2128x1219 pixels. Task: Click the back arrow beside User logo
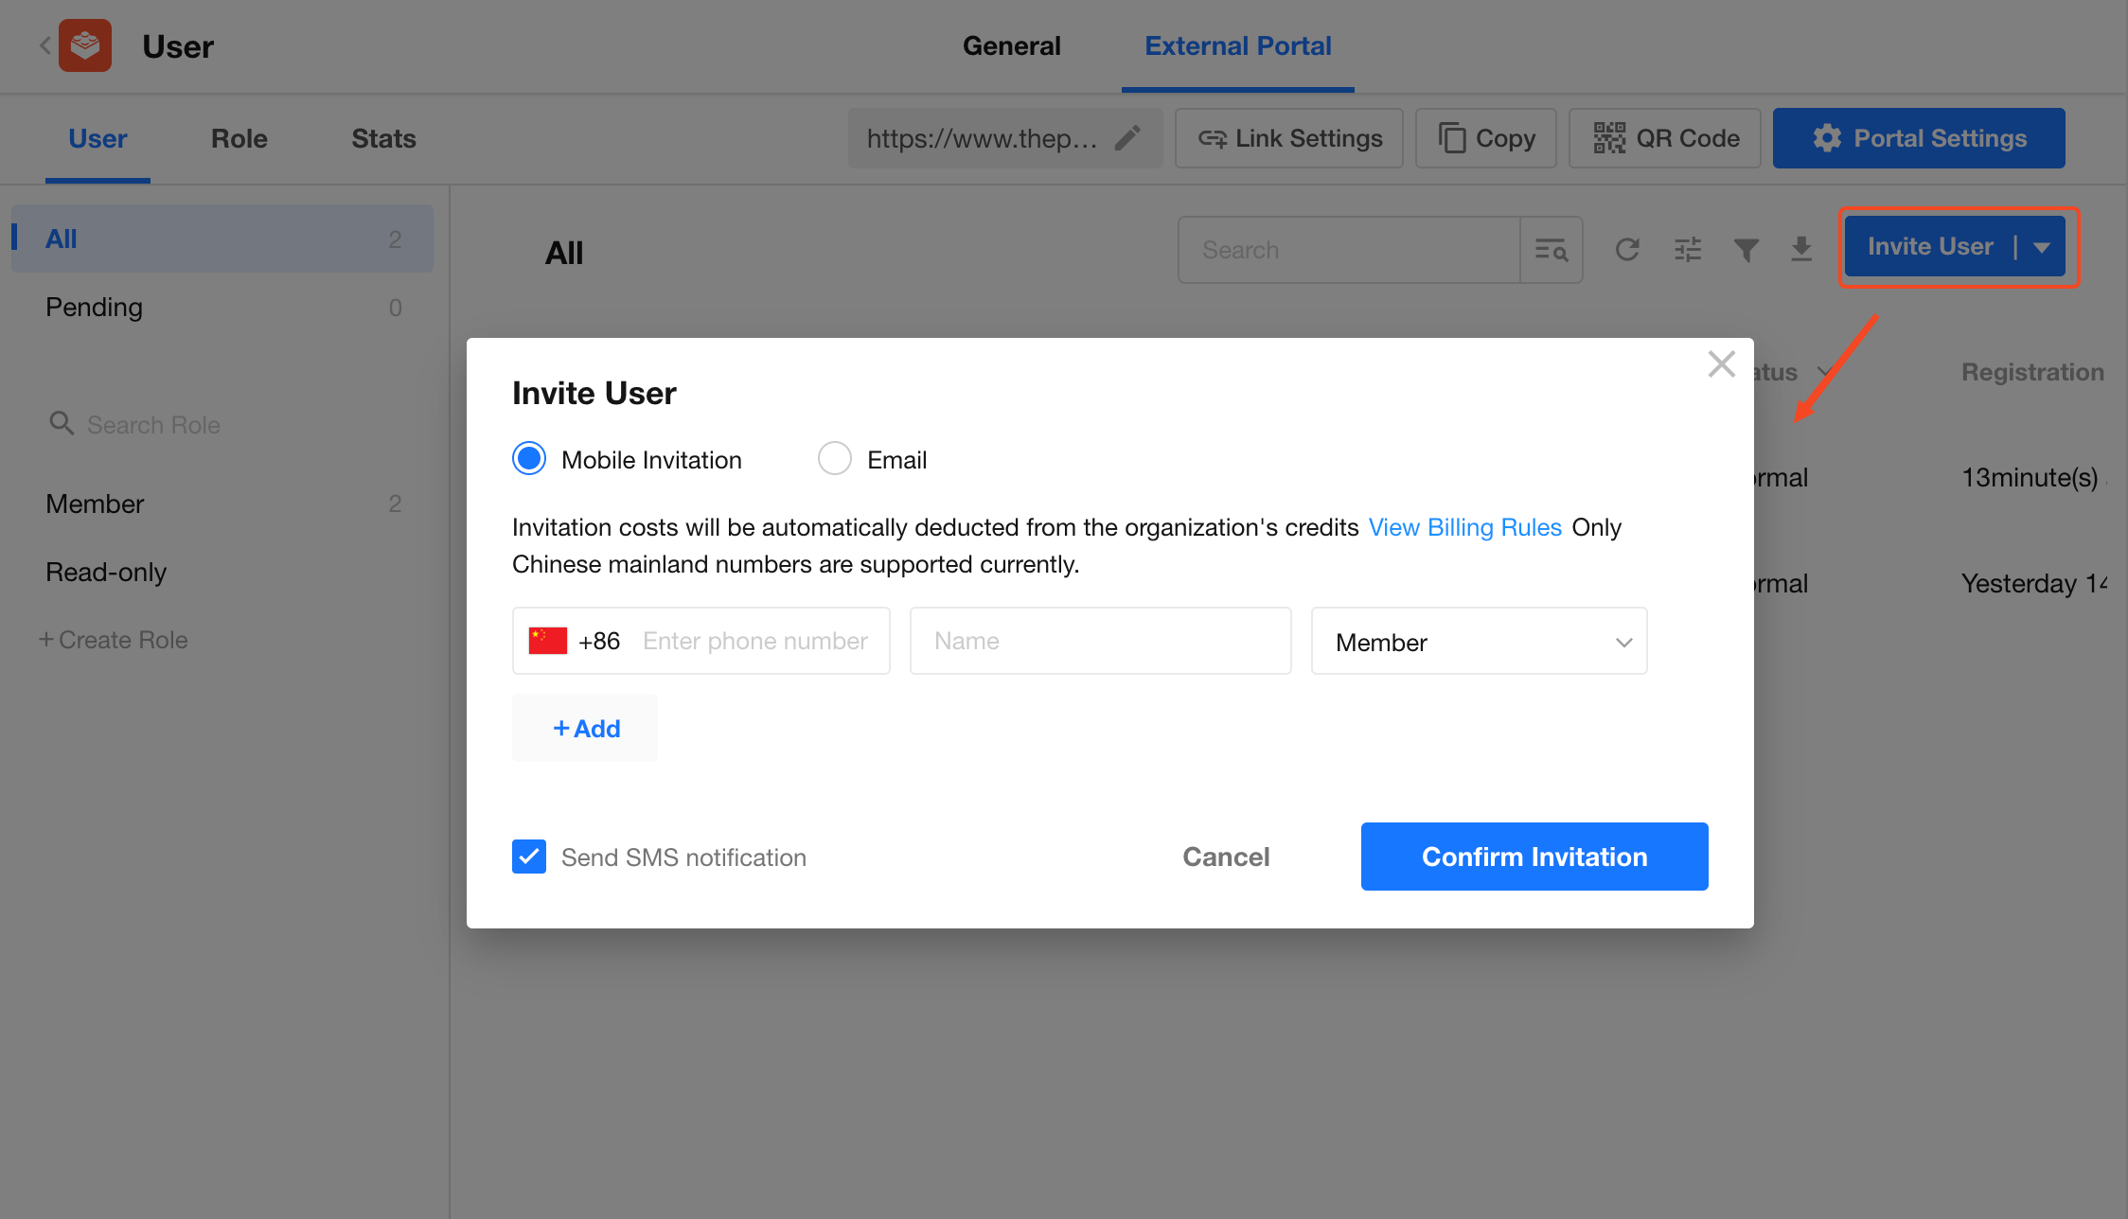click(44, 45)
